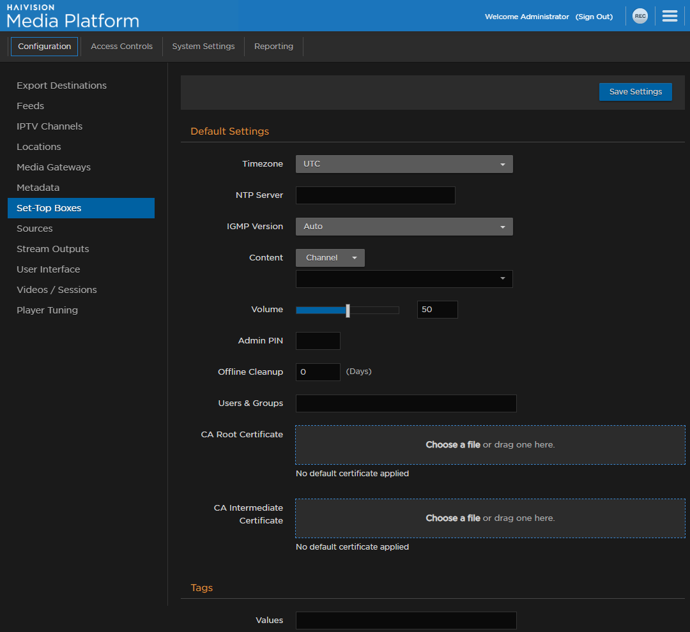Focus the NTP Server input field
This screenshot has height=632, width=690.
pyautogui.click(x=375, y=195)
